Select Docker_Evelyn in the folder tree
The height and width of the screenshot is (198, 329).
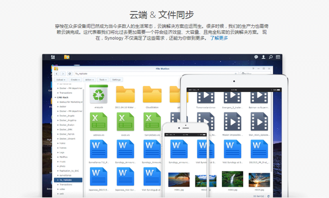[67, 125]
